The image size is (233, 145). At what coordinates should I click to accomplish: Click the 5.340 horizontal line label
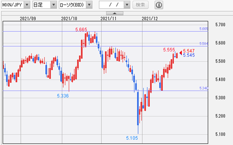pyautogui.click(x=204, y=88)
